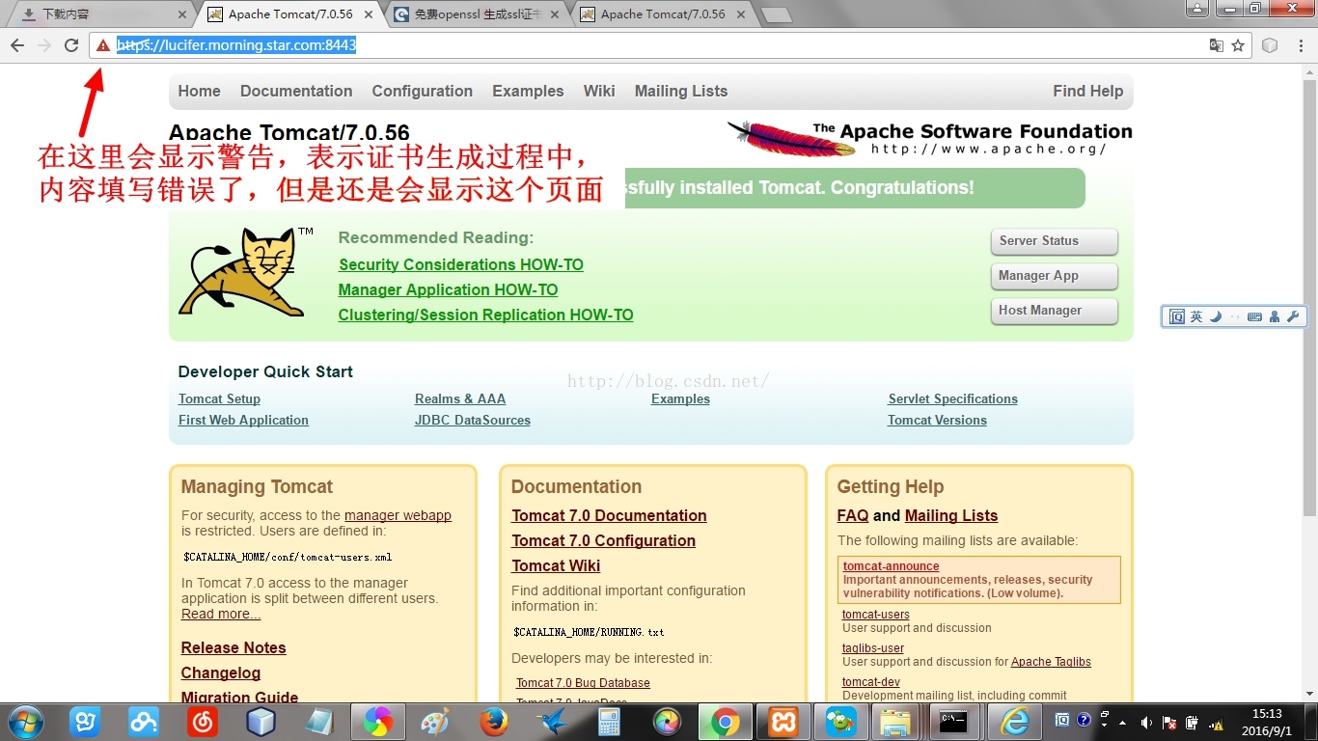
Task: Open the Command Prompt taskbar icon
Action: 954,722
